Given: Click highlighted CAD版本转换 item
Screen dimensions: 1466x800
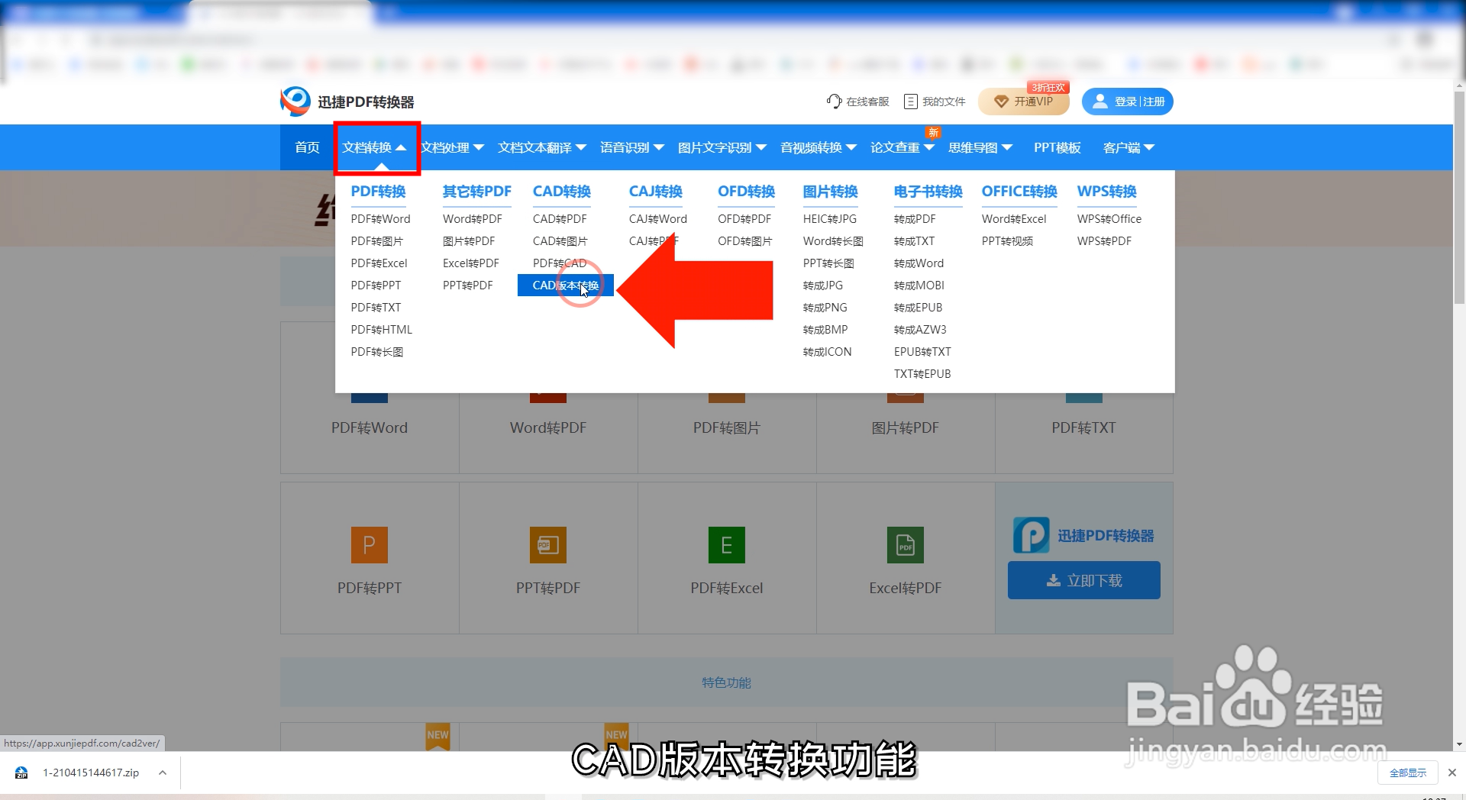Looking at the screenshot, I should (x=566, y=285).
